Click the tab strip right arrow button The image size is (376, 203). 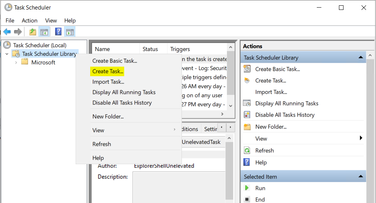(230, 128)
